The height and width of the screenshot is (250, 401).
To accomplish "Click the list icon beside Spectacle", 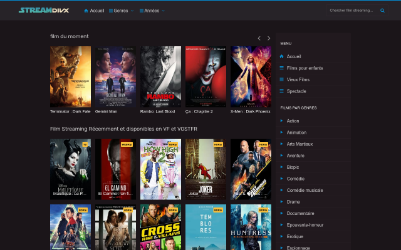I will (281, 91).
